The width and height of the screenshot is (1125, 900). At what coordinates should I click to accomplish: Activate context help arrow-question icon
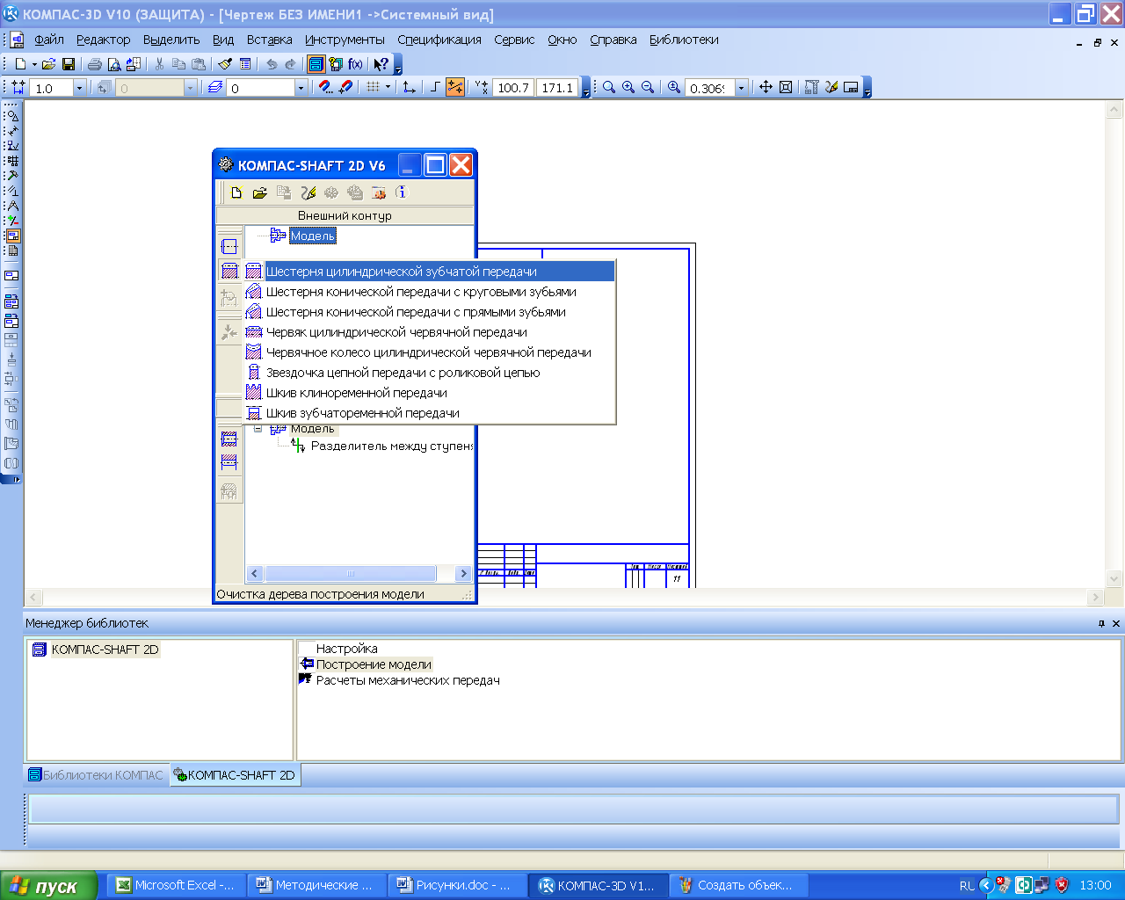coord(381,64)
